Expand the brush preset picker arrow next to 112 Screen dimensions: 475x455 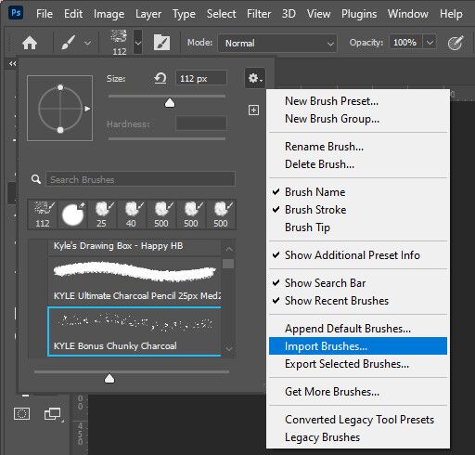pyautogui.click(x=138, y=43)
